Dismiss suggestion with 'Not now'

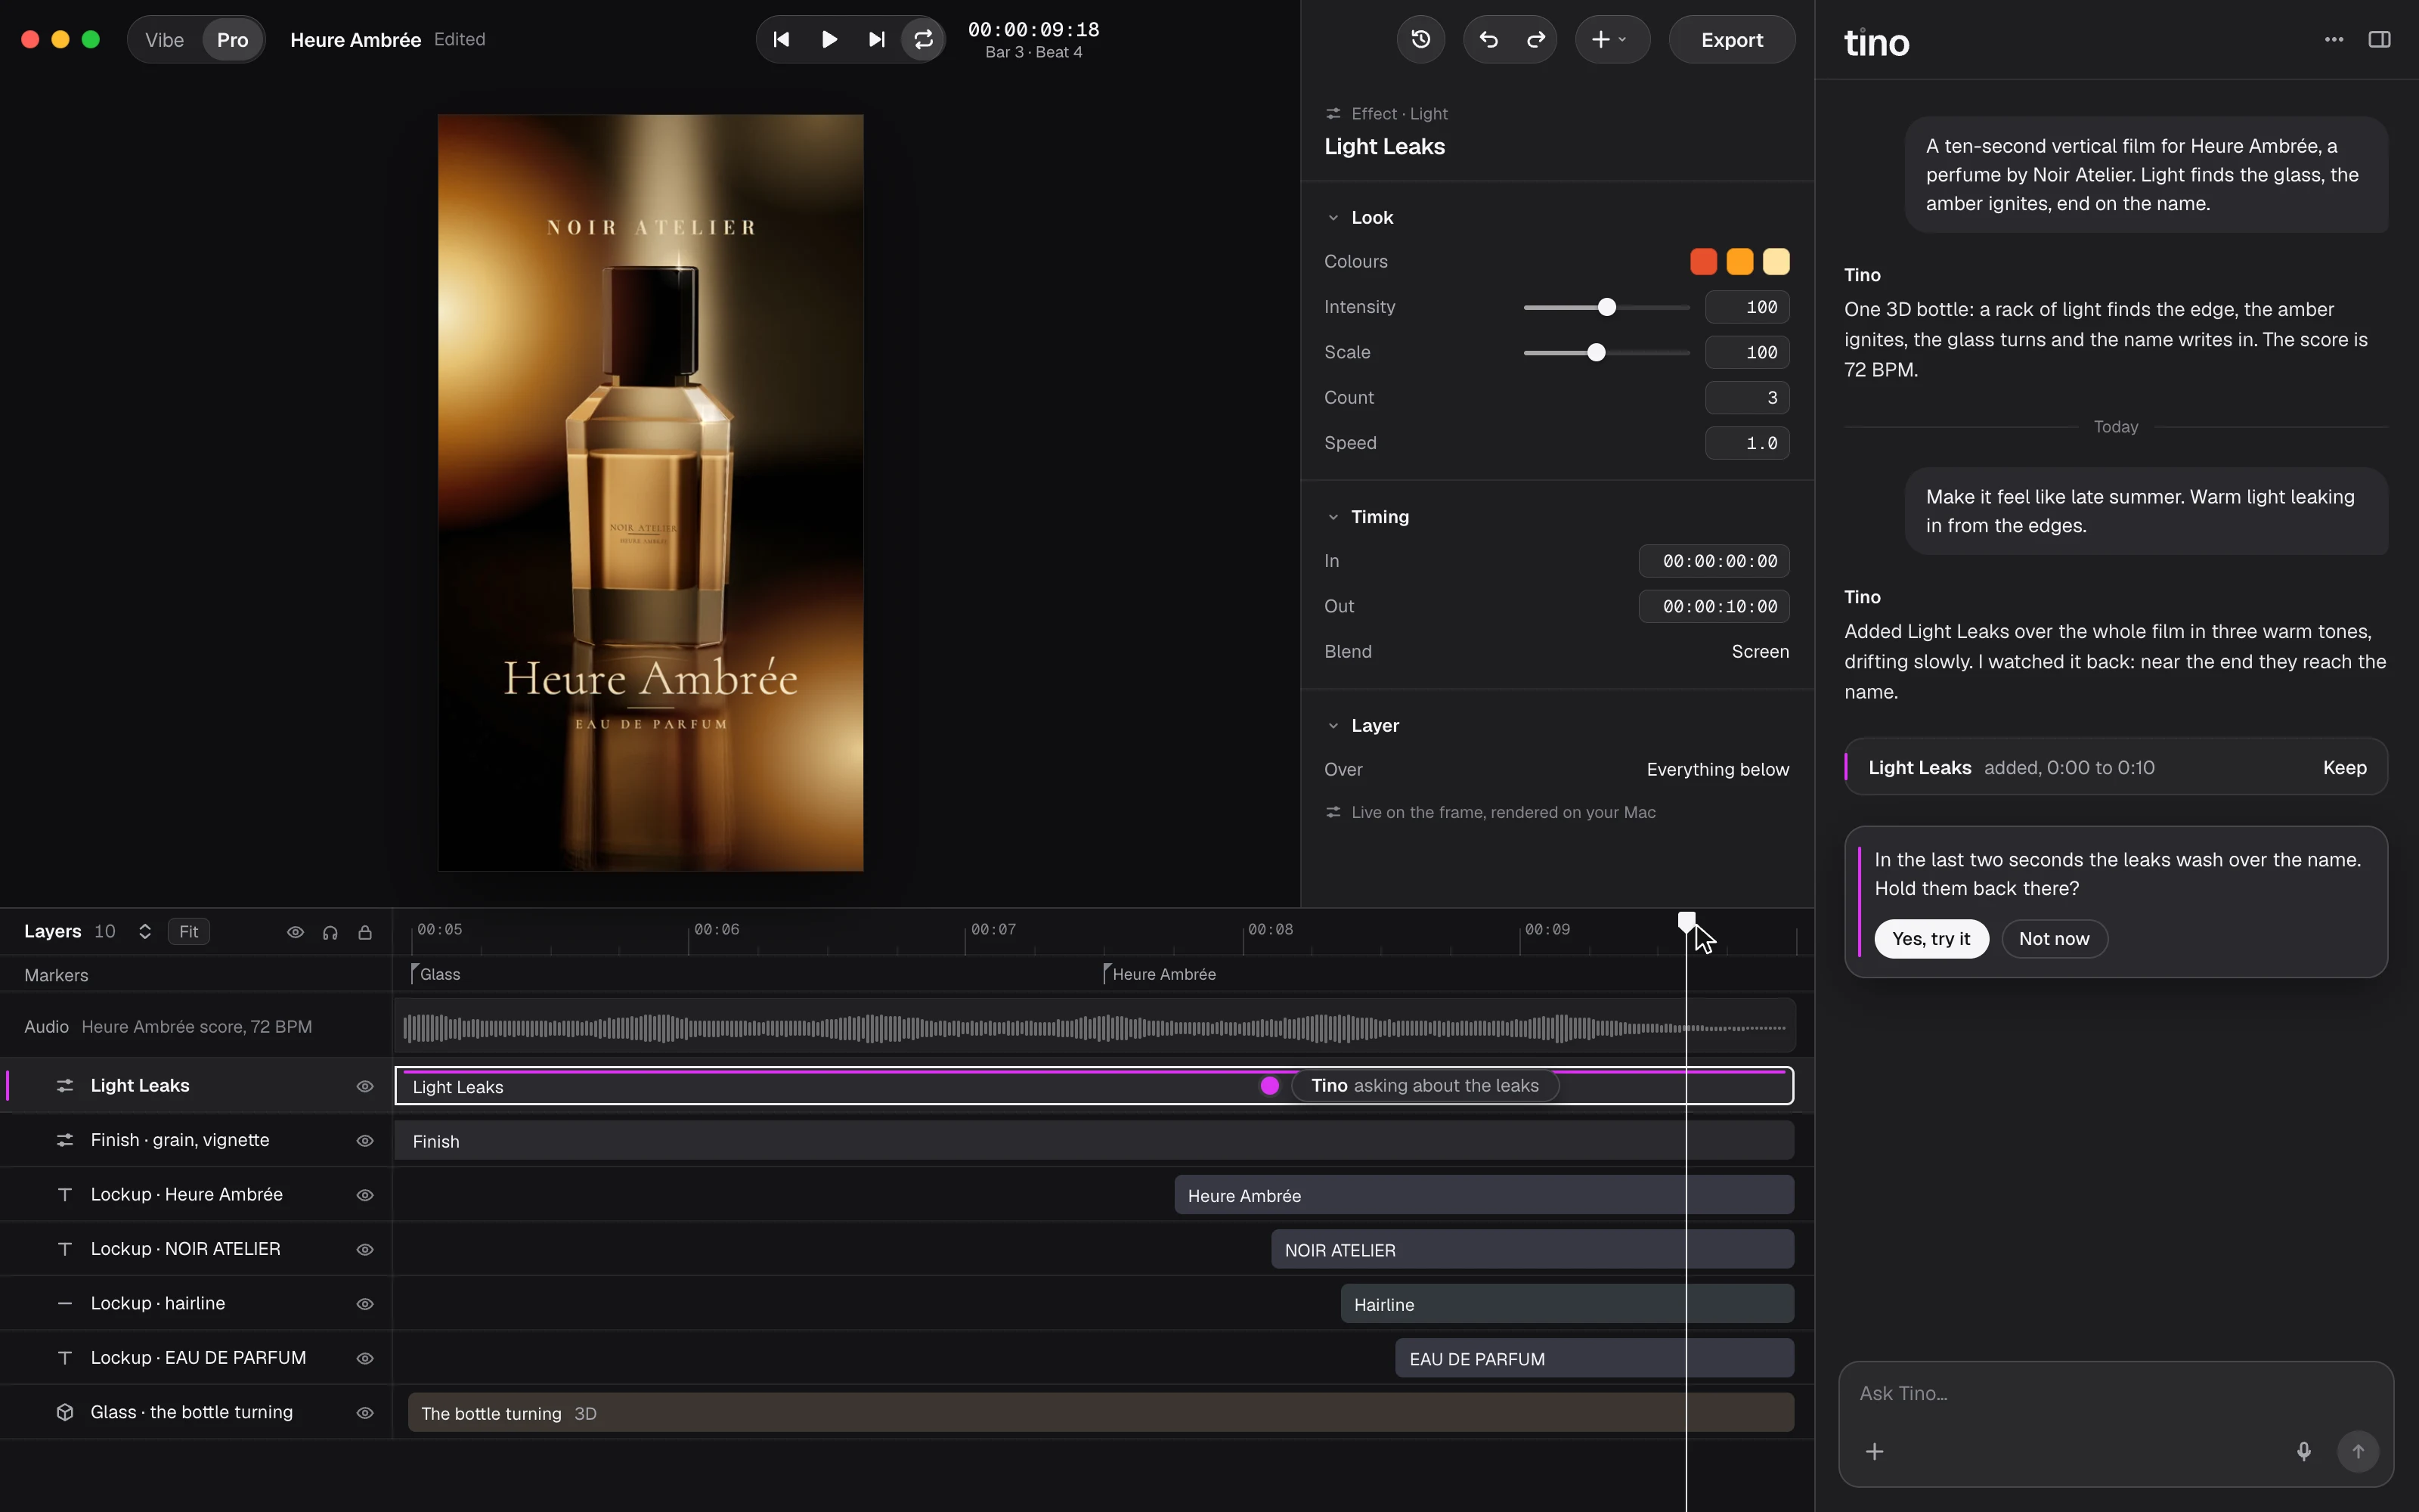coord(2054,939)
